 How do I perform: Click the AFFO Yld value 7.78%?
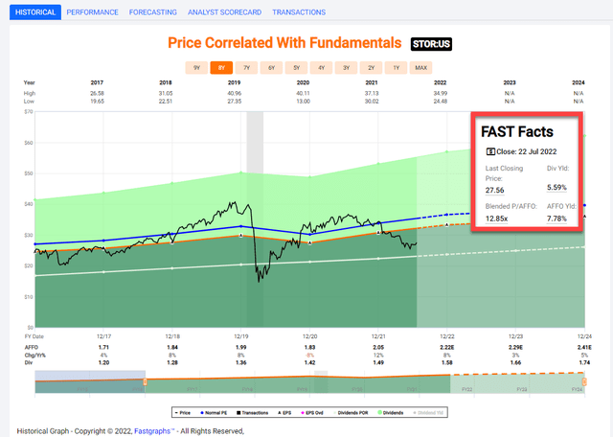556,218
